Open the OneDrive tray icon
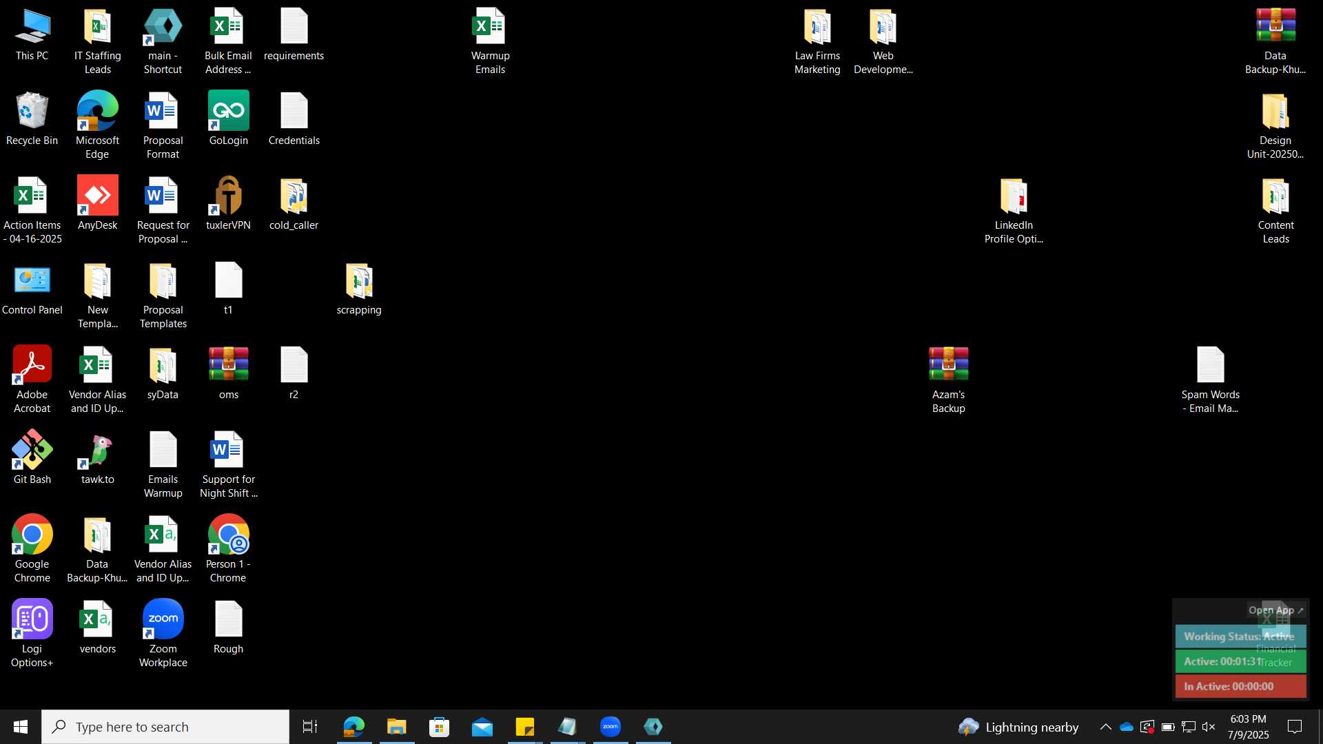This screenshot has height=744, width=1323. coord(1127,727)
